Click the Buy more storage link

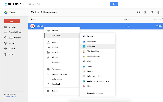[x=10, y=97]
